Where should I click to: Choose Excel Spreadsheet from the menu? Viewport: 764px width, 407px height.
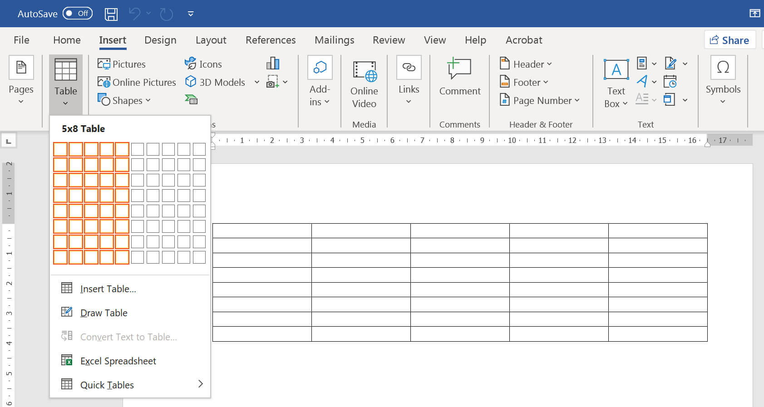tap(130, 361)
